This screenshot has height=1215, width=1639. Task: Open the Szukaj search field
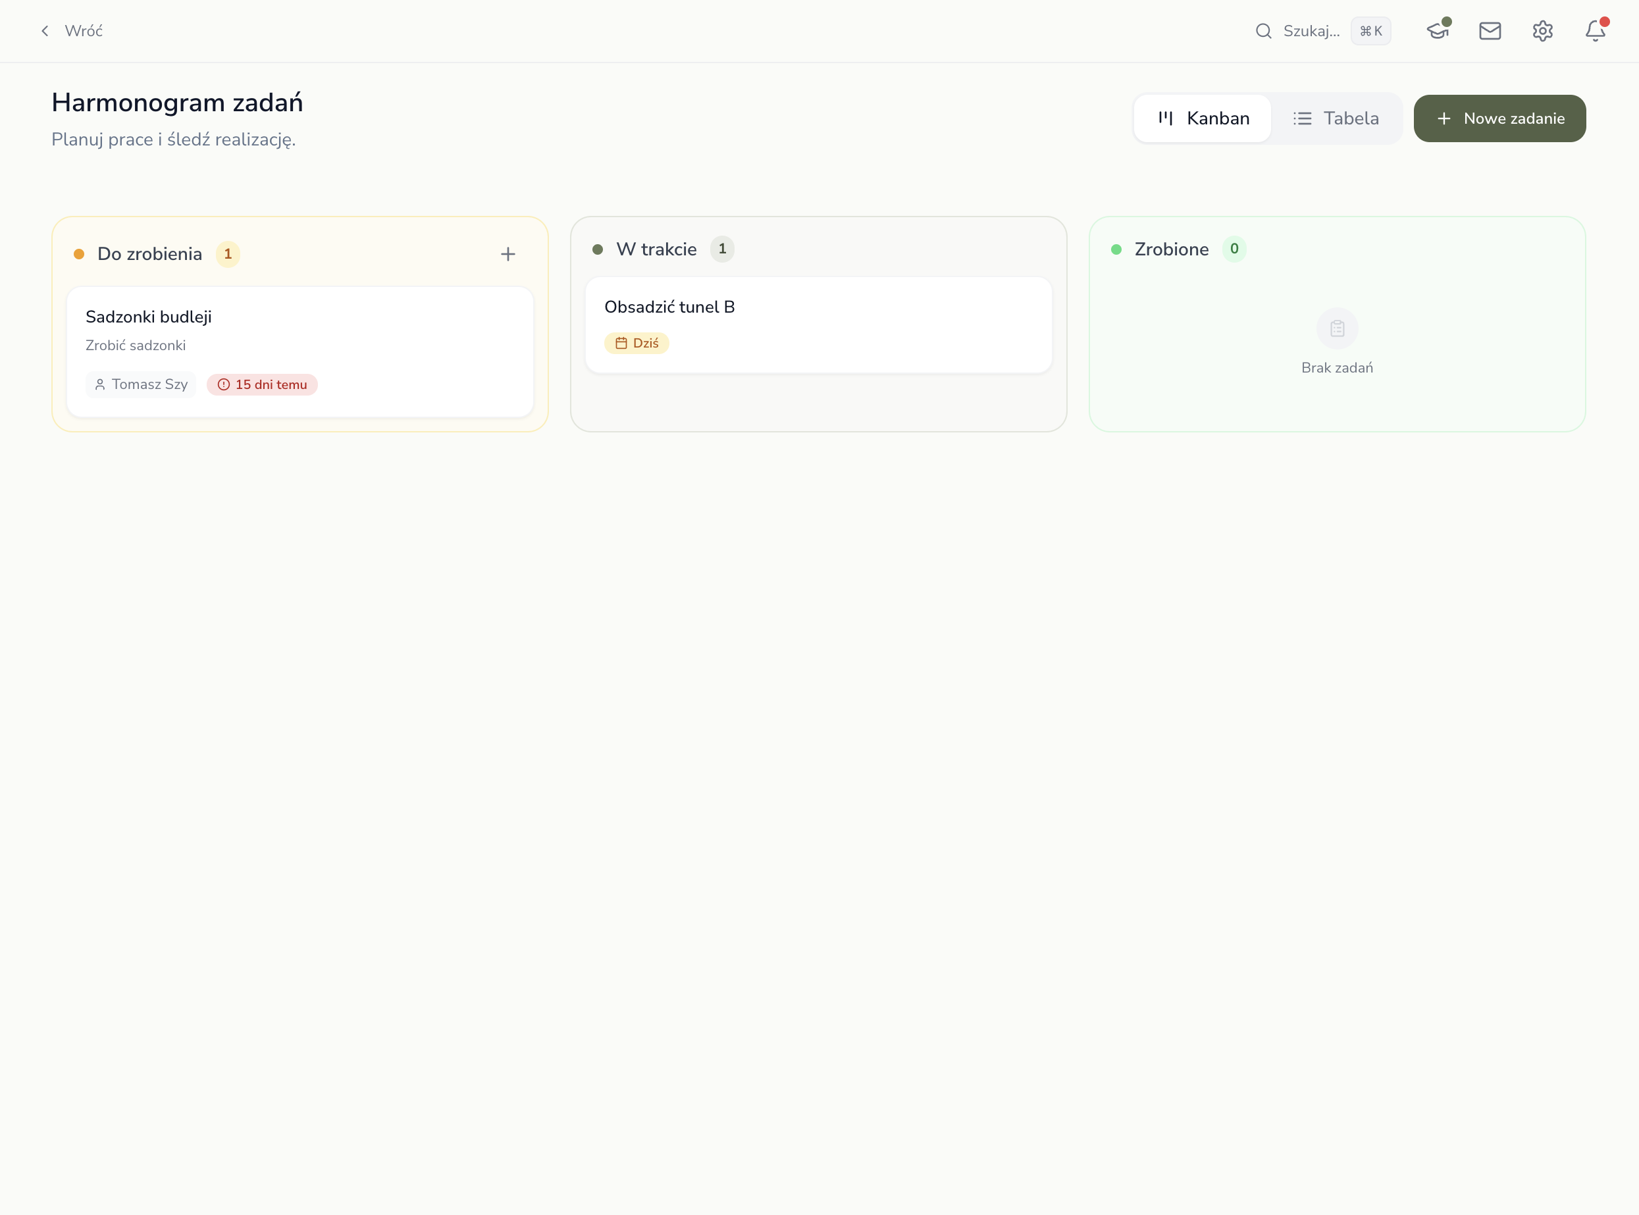(1322, 31)
